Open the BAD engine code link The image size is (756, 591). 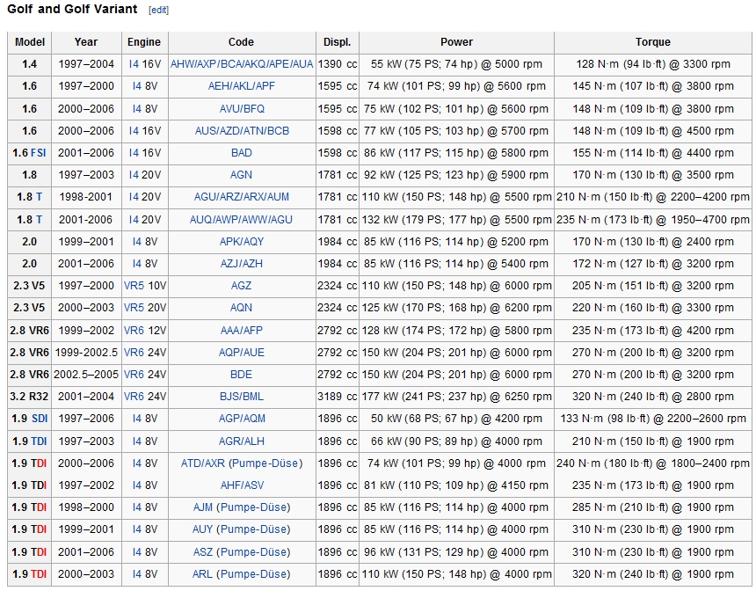coord(242,153)
